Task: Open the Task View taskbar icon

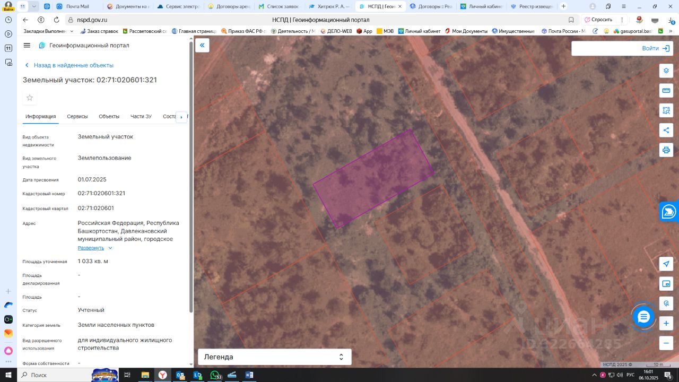Action: [x=127, y=375]
